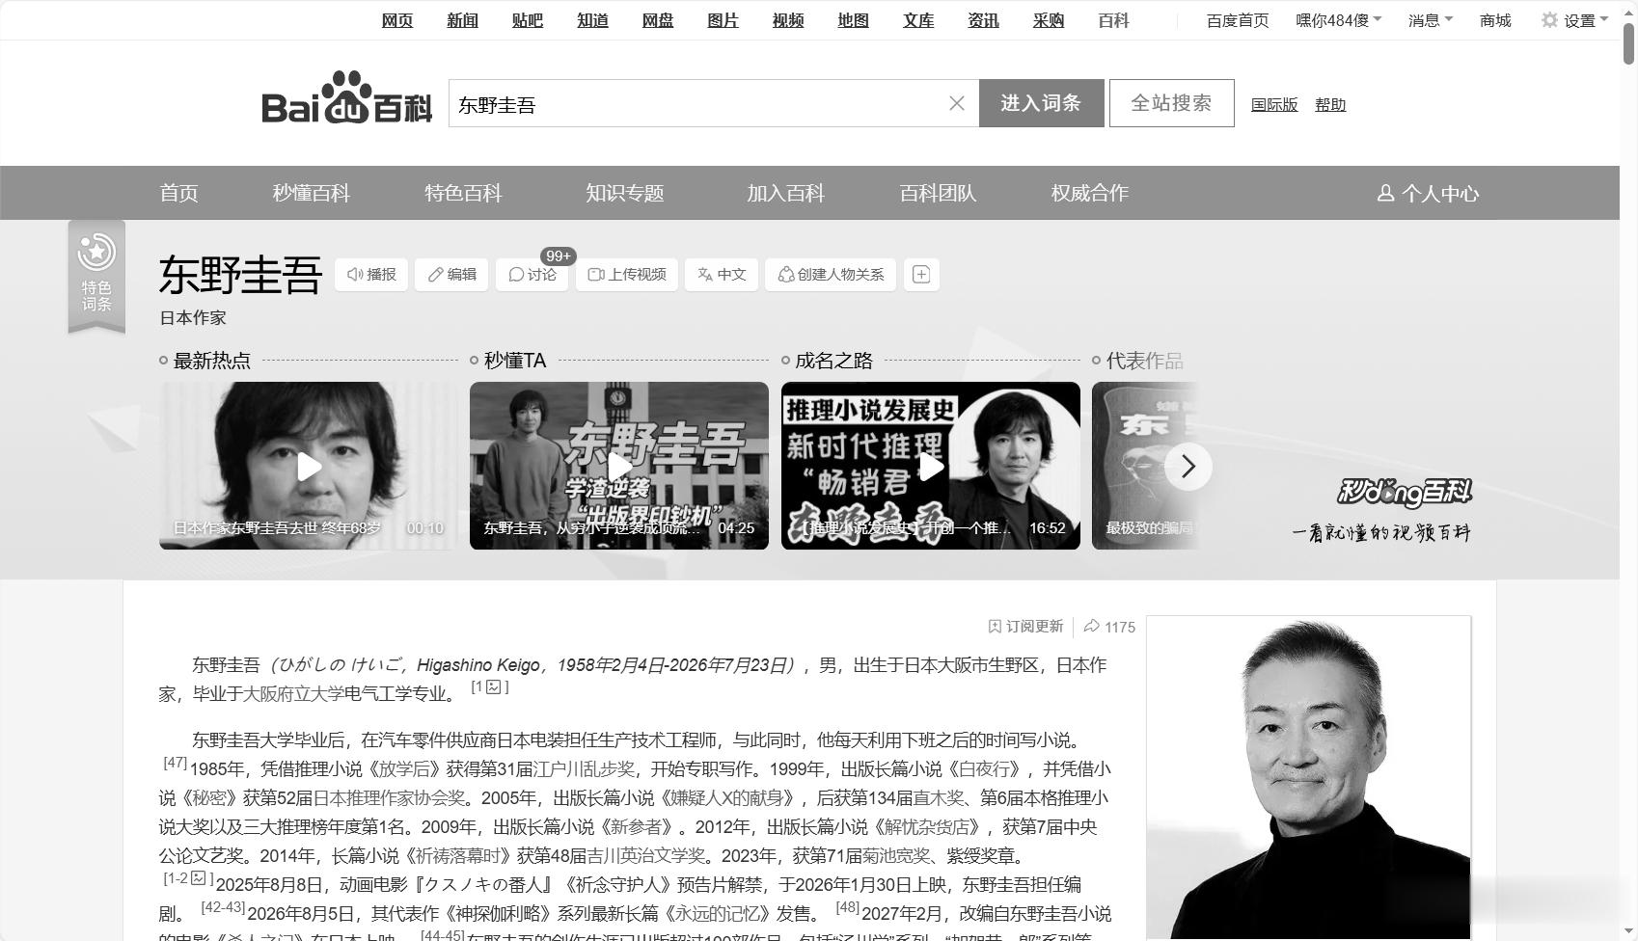Open the 江户川乱步奖 link
The image size is (1638, 941).
pos(585,768)
